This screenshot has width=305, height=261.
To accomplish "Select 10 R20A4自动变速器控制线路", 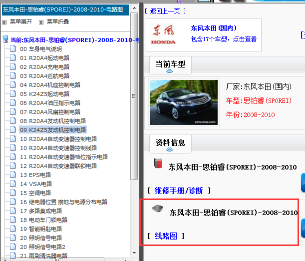I will coord(58,148).
